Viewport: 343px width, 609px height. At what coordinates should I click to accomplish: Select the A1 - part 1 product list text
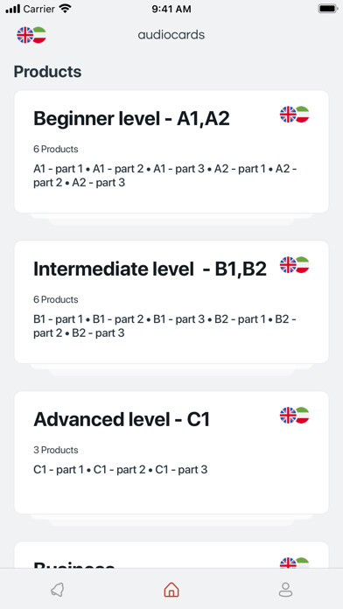tap(59, 169)
